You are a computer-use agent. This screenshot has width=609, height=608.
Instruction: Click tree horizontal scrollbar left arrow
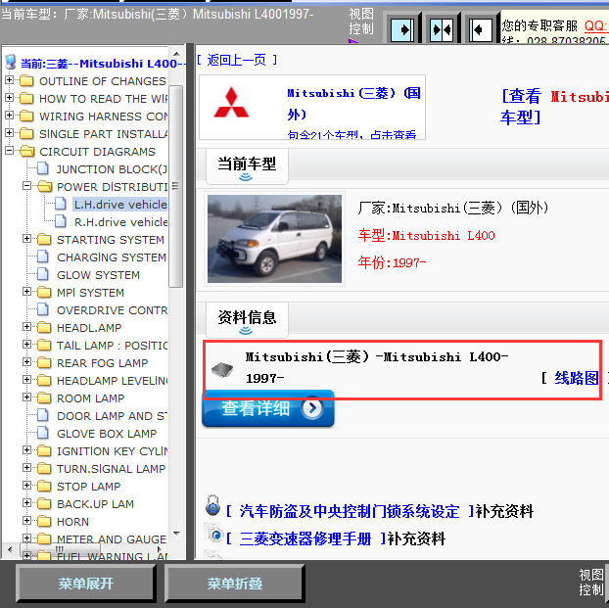click(10, 549)
